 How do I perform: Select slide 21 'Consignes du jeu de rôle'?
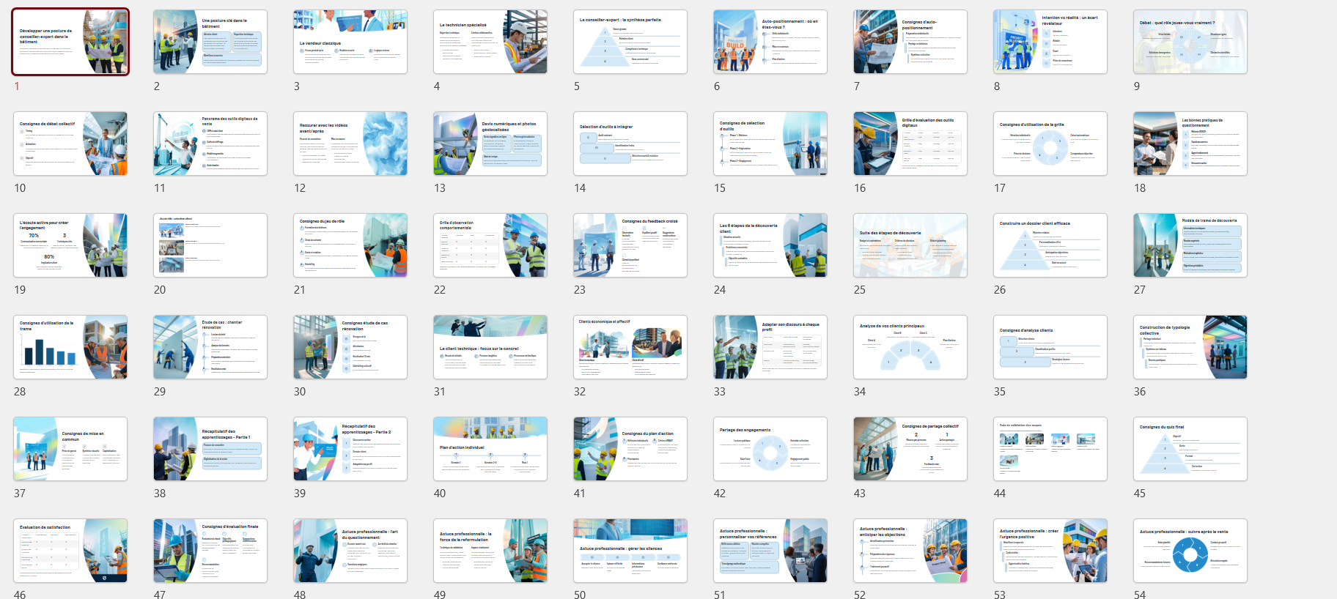(x=350, y=245)
